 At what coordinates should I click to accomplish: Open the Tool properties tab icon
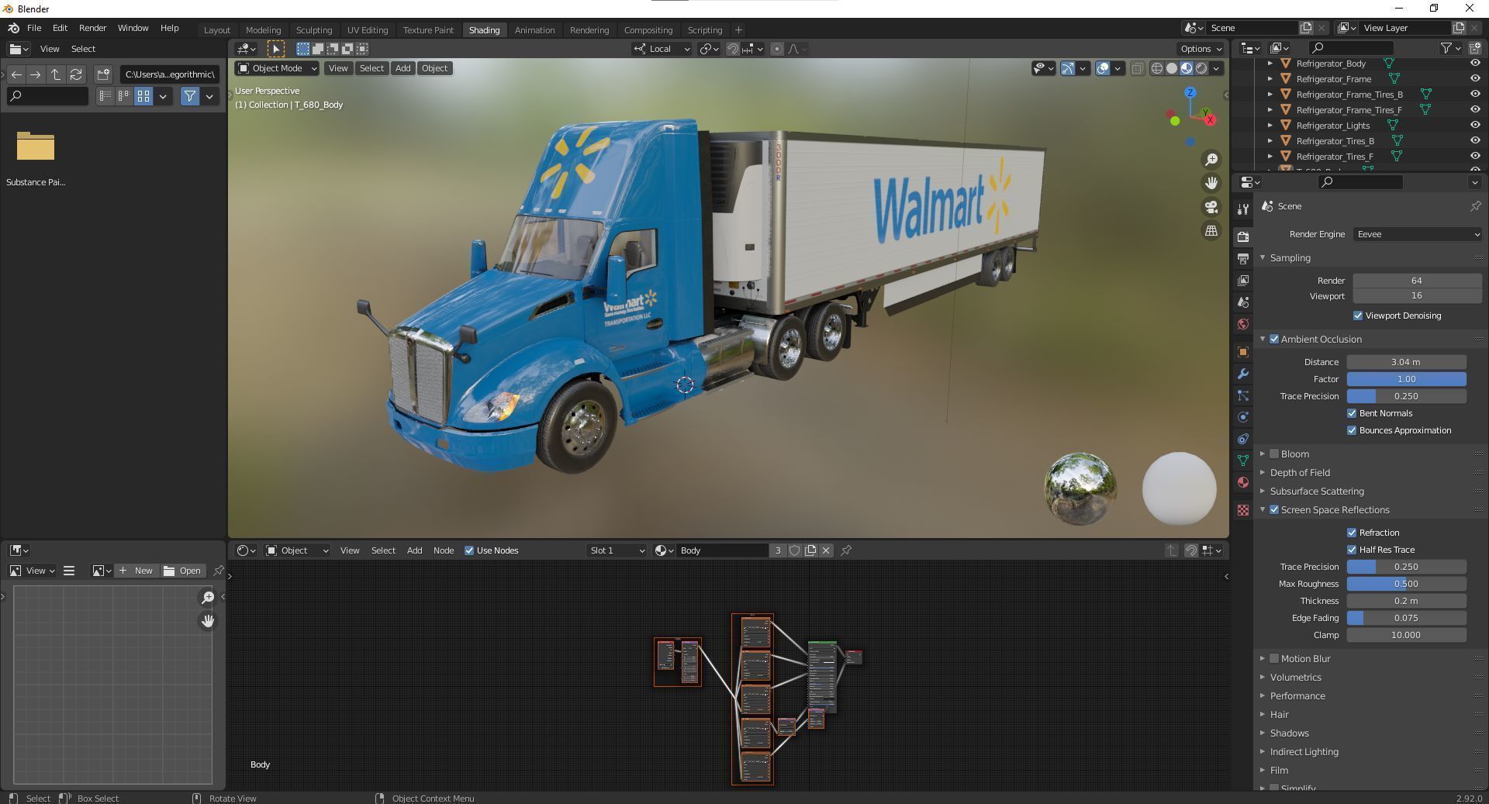1243,209
